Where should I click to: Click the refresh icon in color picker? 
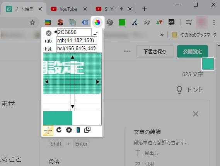59,130
